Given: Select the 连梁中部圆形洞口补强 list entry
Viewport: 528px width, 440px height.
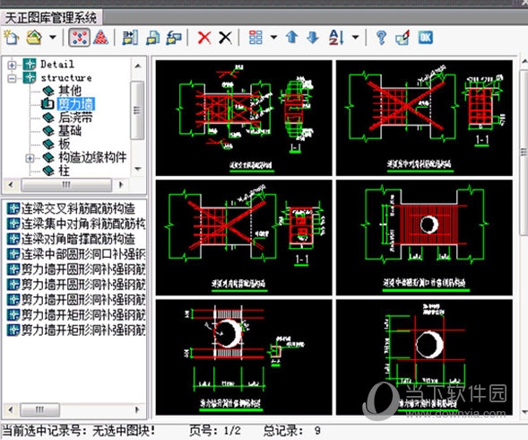Looking at the screenshot, I should click(83, 254).
